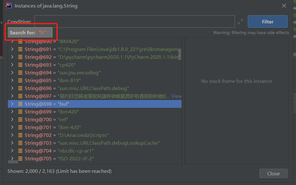
Task: Select the "ibm420" string row
Action: (x=95, y=112)
